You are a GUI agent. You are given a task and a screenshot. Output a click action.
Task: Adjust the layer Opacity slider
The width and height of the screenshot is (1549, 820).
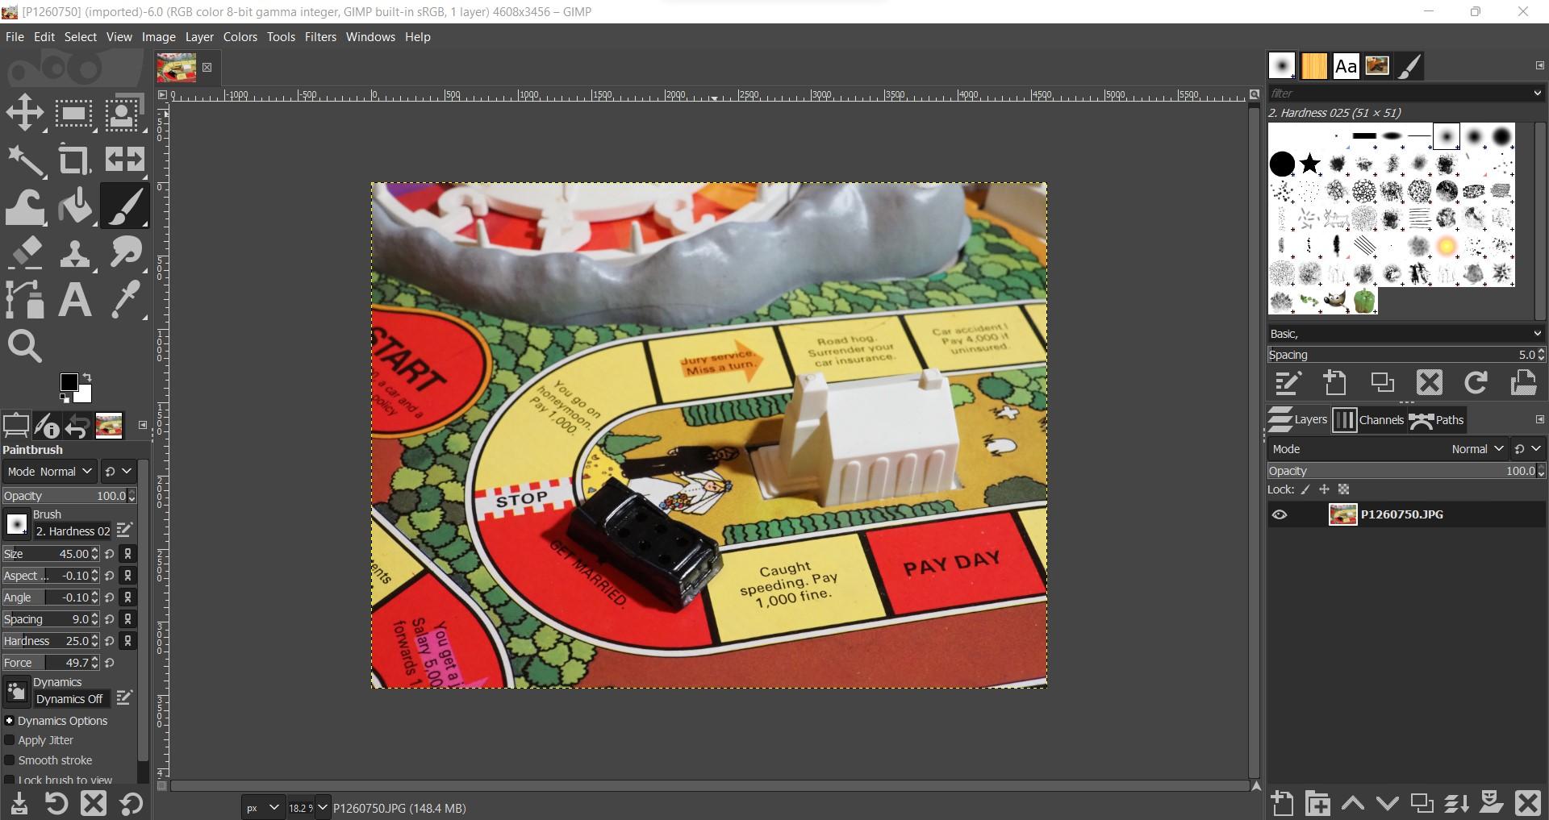pyautogui.click(x=1401, y=471)
